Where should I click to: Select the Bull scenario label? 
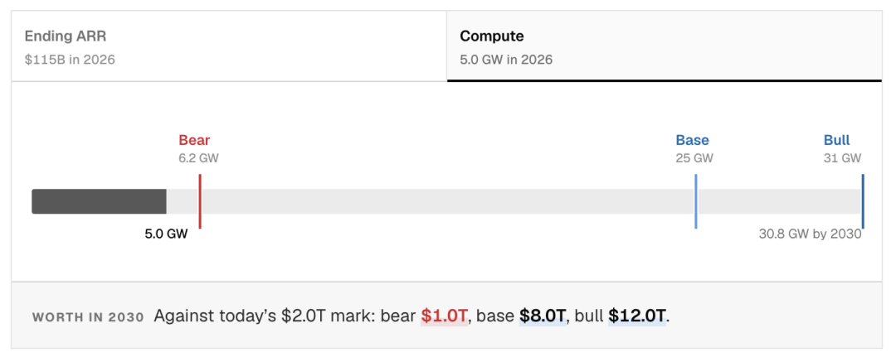point(836,140)
